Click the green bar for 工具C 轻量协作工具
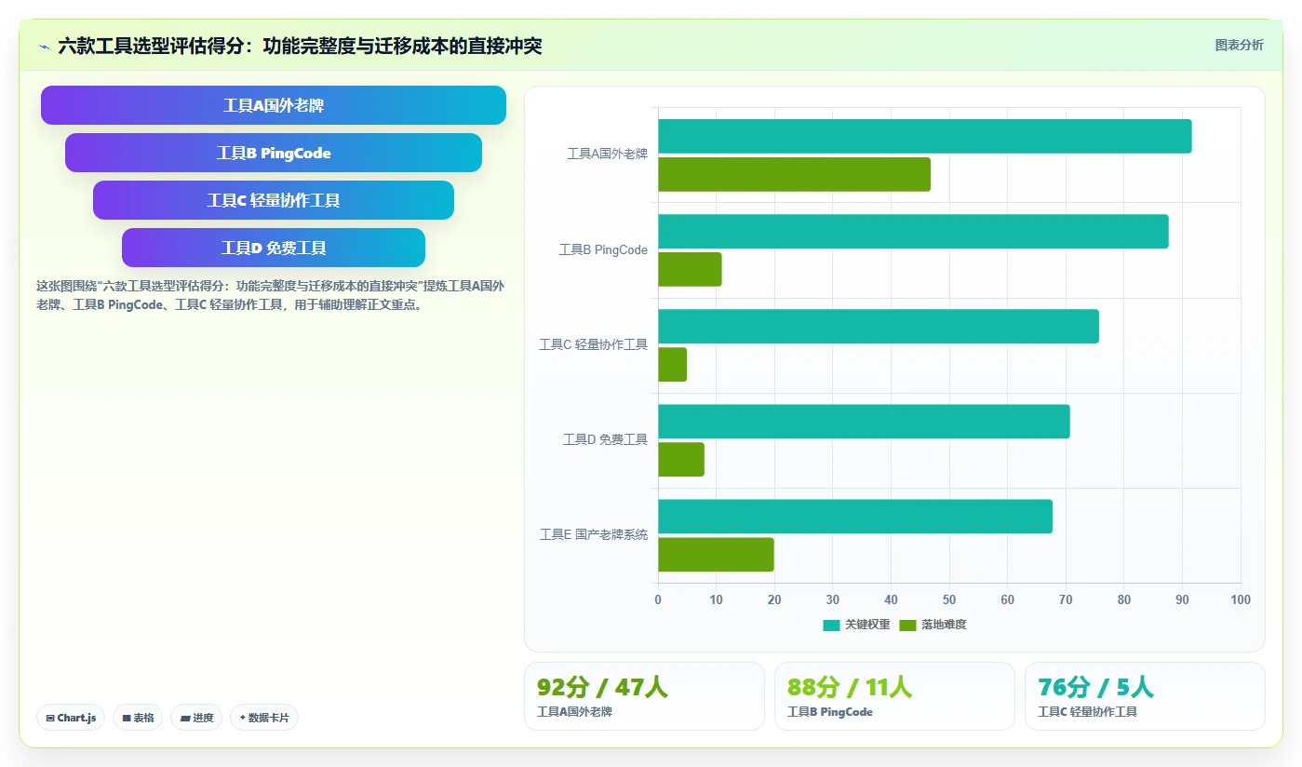Screen dimensions: 1302x767 click(x=672, y=364)
